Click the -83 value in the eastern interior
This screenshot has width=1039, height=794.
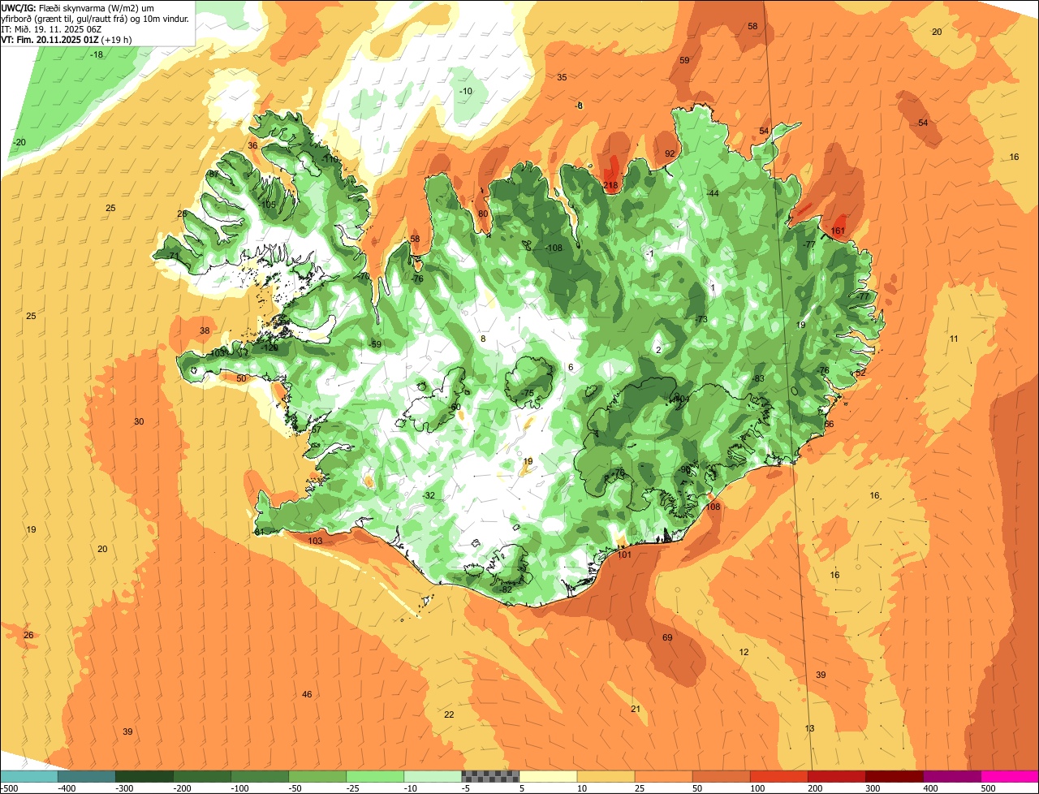[x=757, y=379]
